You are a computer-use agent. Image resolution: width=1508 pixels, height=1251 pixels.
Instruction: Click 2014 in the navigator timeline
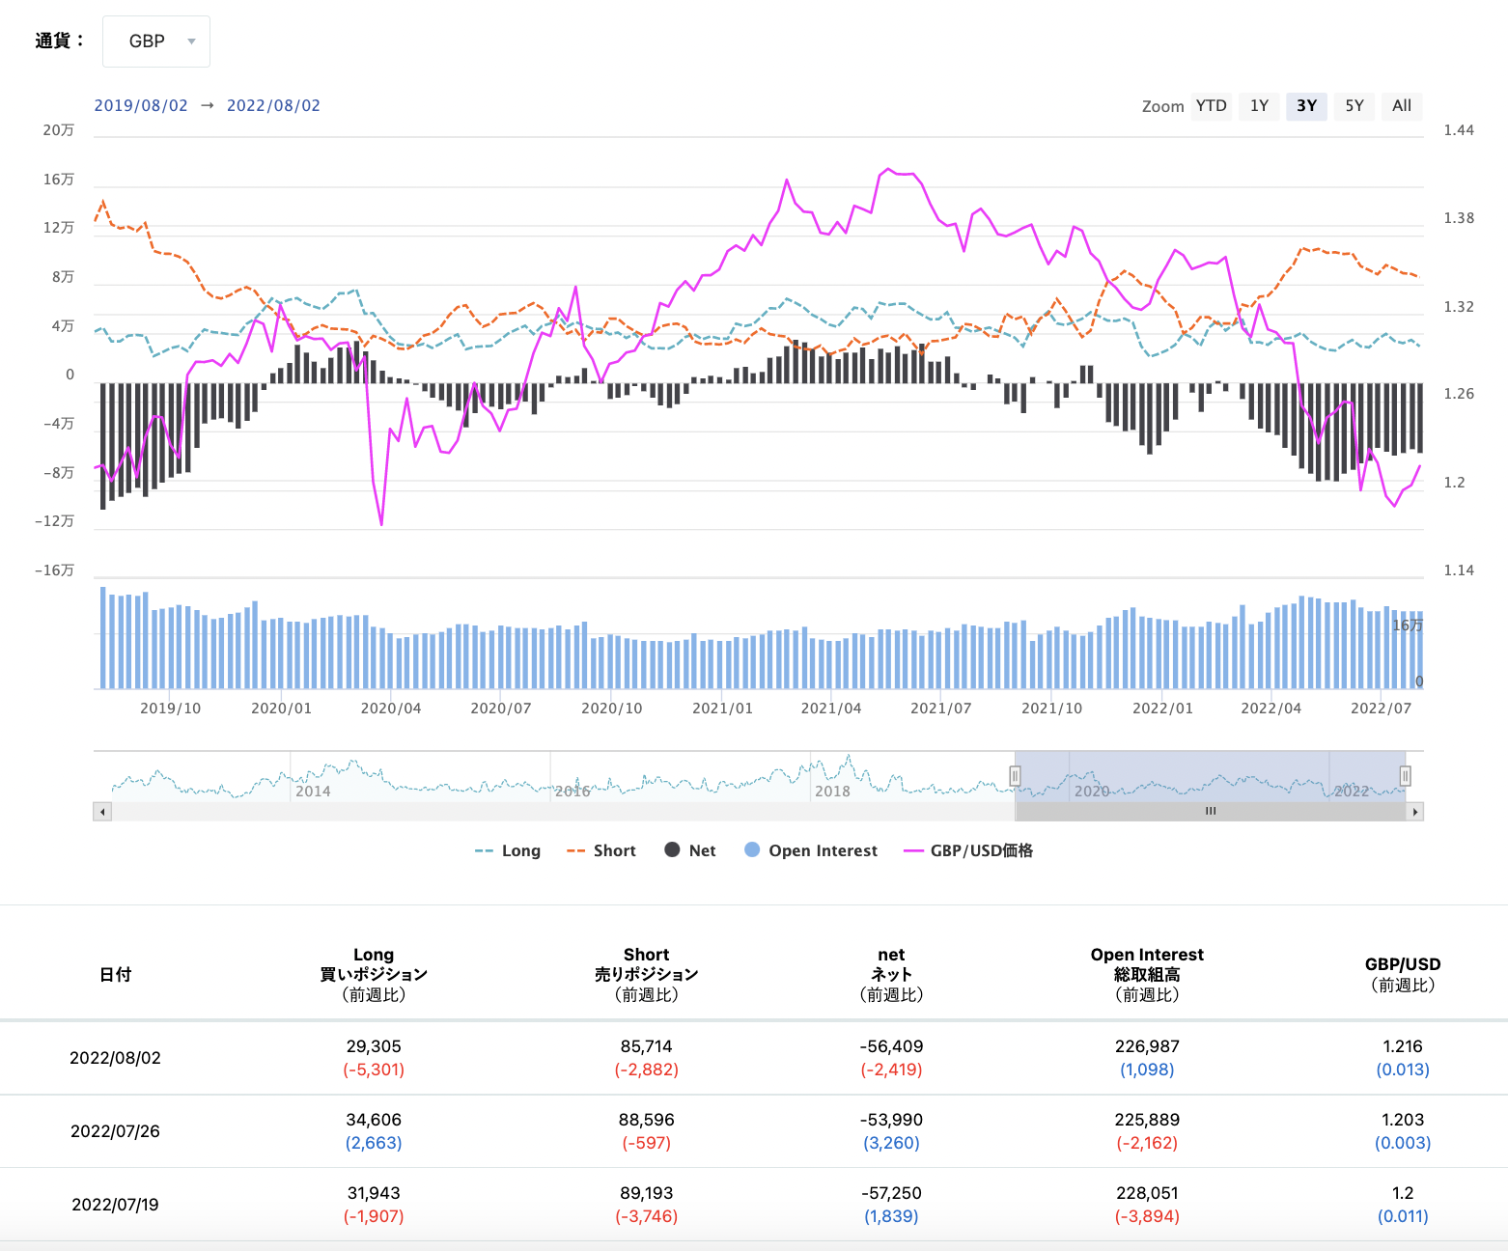(x=313, y=792)
